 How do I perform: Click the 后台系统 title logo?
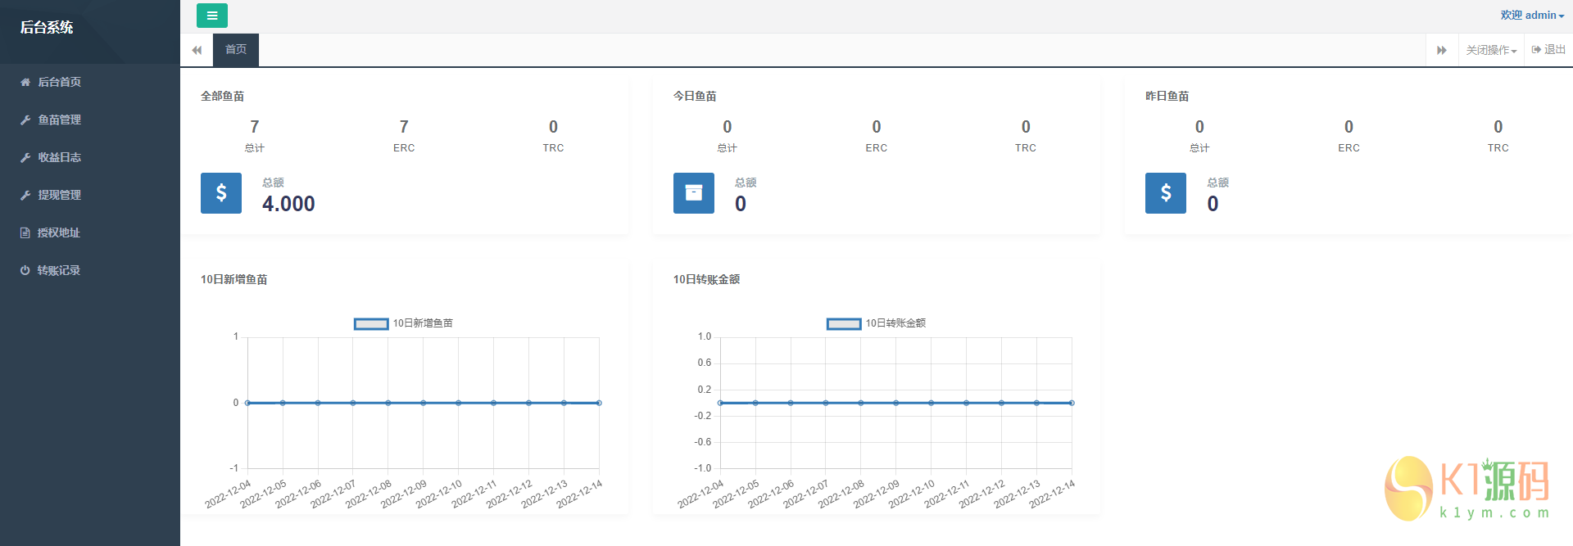pos(47,28)
